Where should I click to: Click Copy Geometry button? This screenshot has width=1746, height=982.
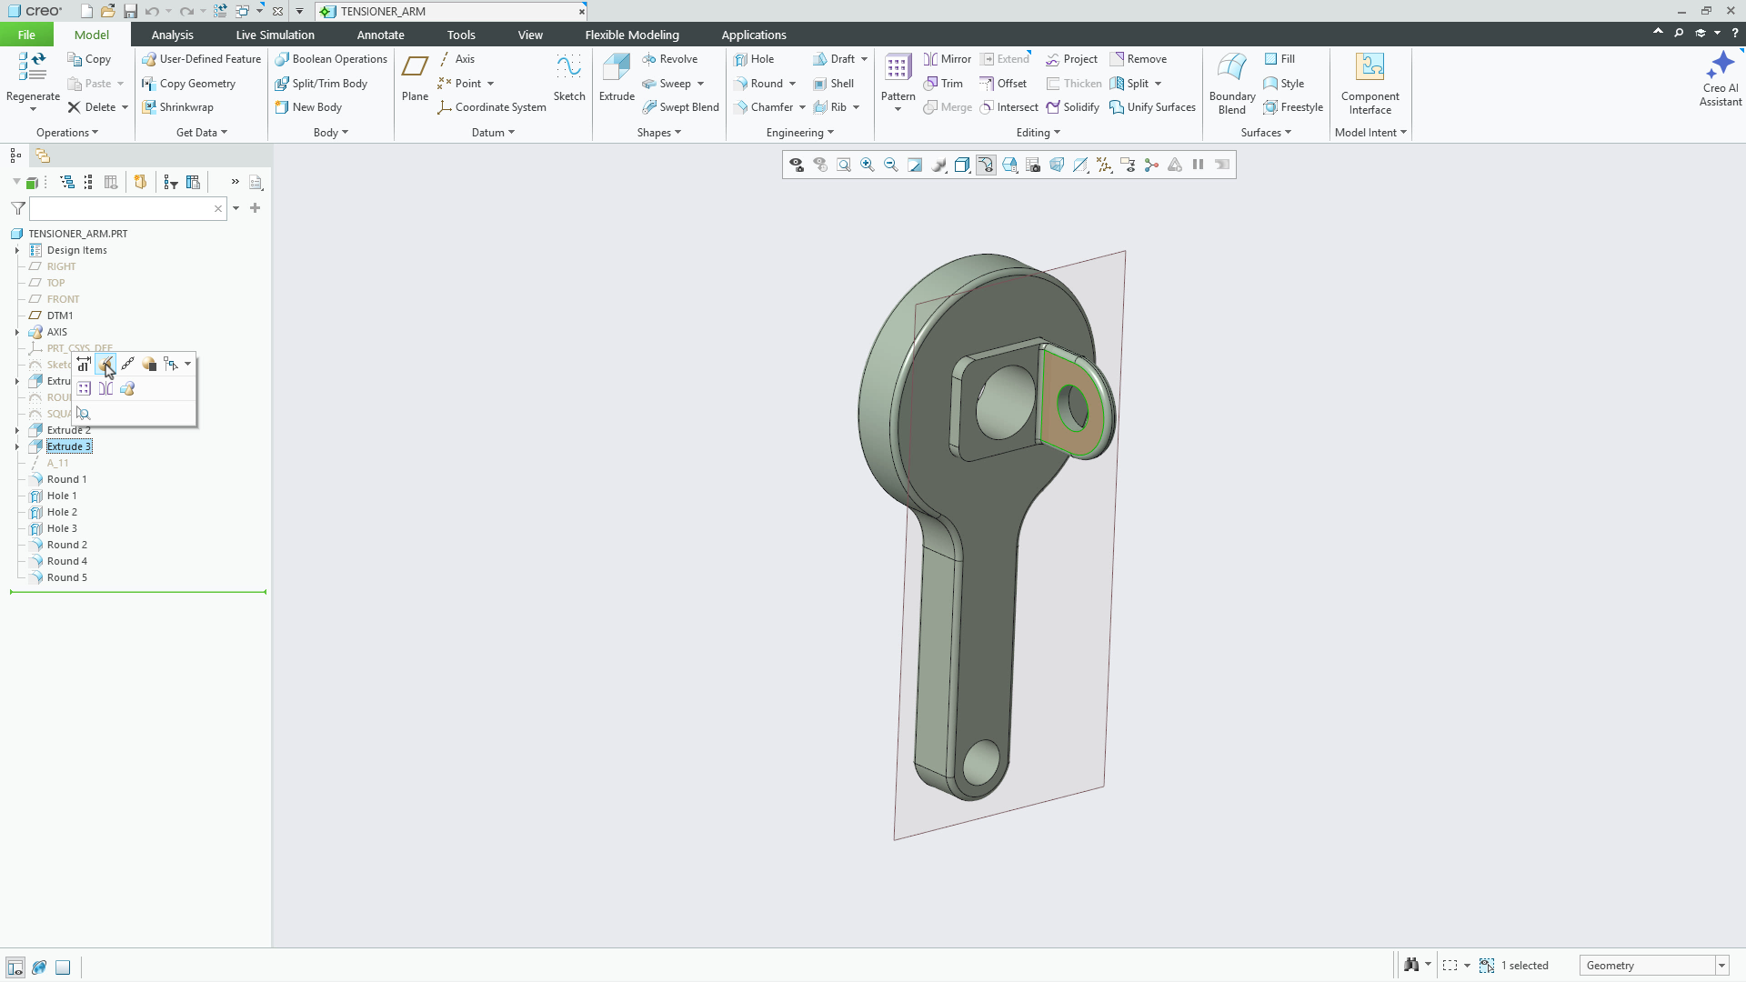click(189, 84)
